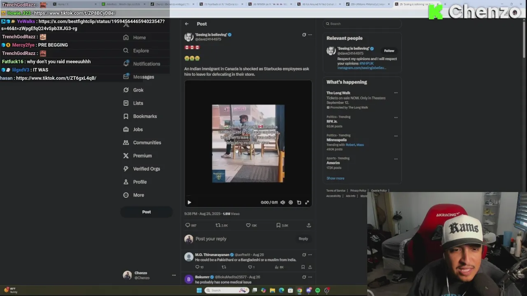Open more options on Bokumrr's reply

pos(310,277)
